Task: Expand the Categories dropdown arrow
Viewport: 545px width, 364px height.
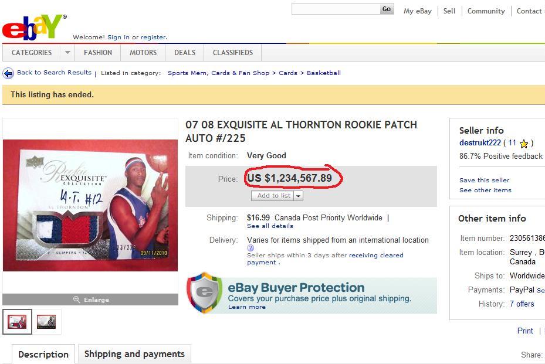Action: (x=67, y=52)
